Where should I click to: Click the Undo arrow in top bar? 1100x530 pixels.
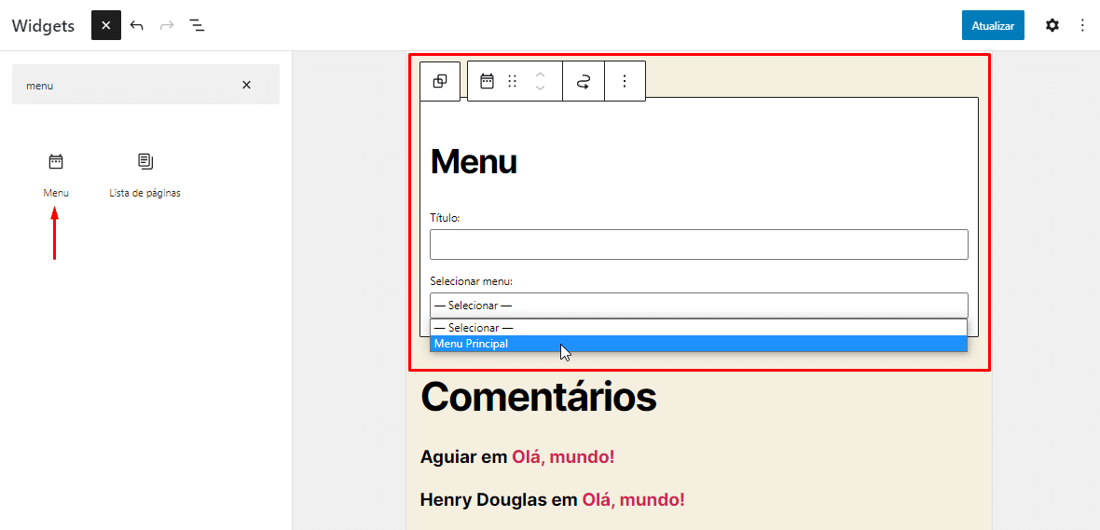click(x=137, y=25)
